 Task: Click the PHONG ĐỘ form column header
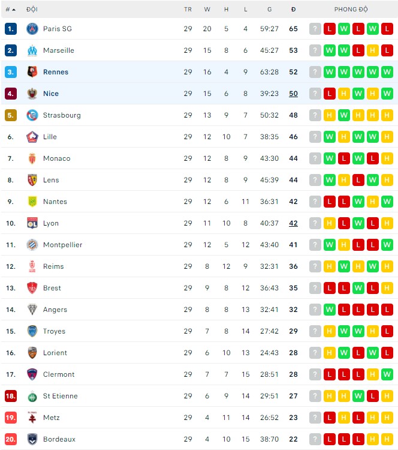pyautogui.click(x=351, y=9)
